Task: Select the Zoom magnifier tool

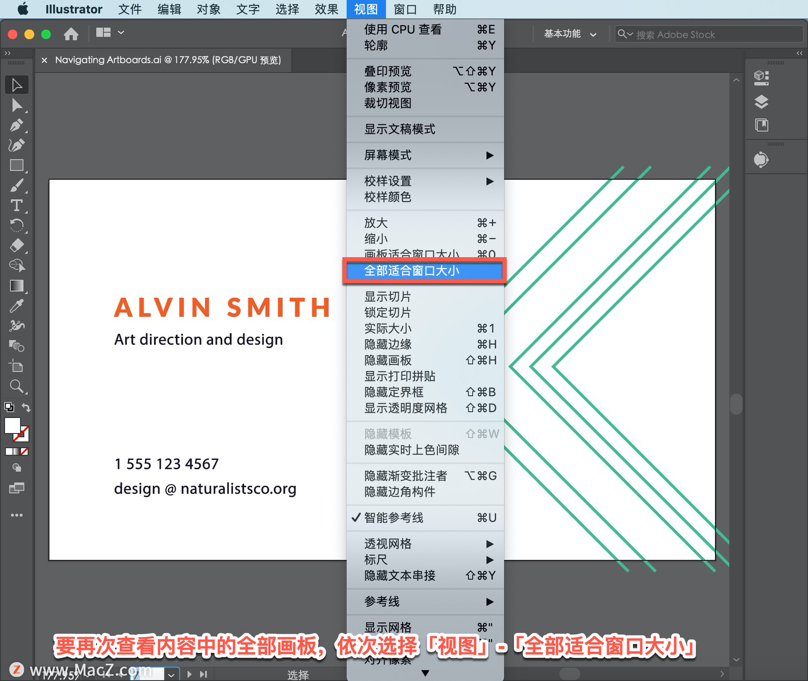Action: pyautogui.click(x=17, y=386)
